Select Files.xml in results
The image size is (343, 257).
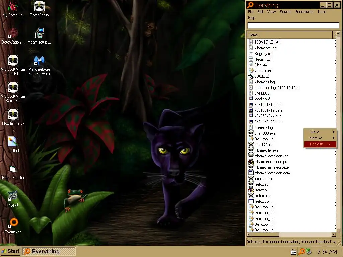[261, 65]
